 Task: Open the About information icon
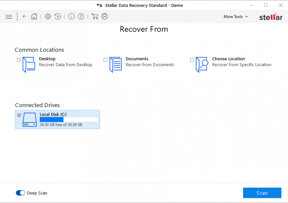click(71, 16)
